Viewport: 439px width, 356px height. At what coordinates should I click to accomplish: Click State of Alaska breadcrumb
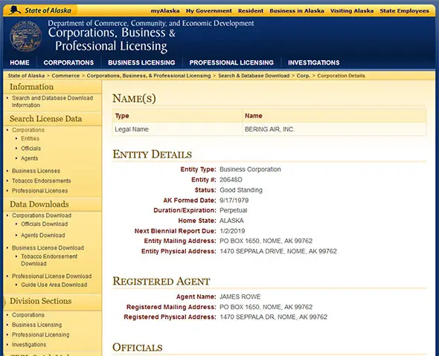(26, 76)
